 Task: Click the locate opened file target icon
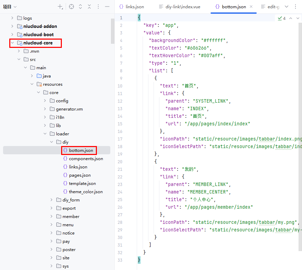pyautogui.click(x=71, y=7)
